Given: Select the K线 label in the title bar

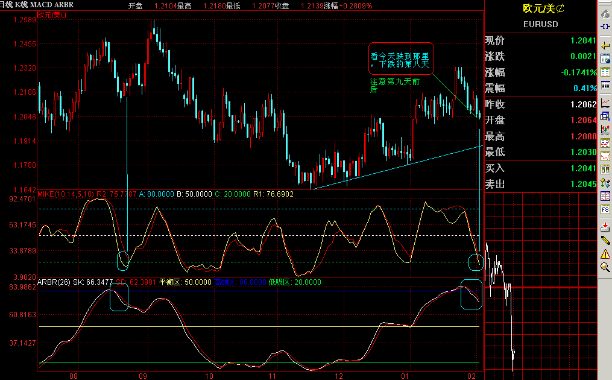Looking at the screenshot, I should pyautogui.click(x=23, y=4).
